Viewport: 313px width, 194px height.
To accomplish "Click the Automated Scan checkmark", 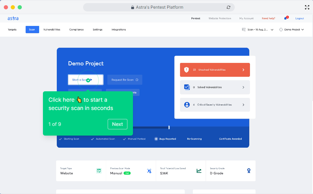I will coord(92,139).
